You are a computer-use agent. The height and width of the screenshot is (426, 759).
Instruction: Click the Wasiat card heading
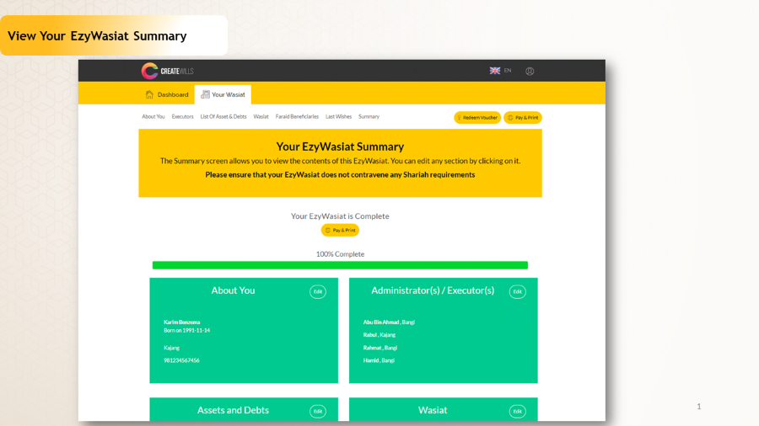coord(433,410)
